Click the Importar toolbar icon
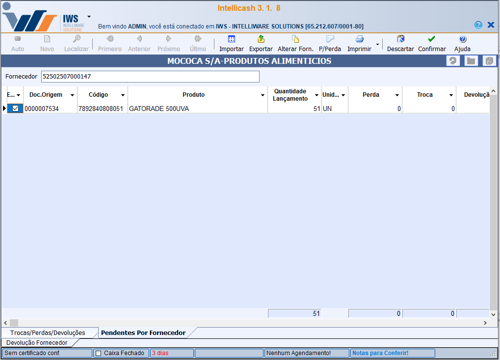The image size is (500, 360). click(231, 39)
